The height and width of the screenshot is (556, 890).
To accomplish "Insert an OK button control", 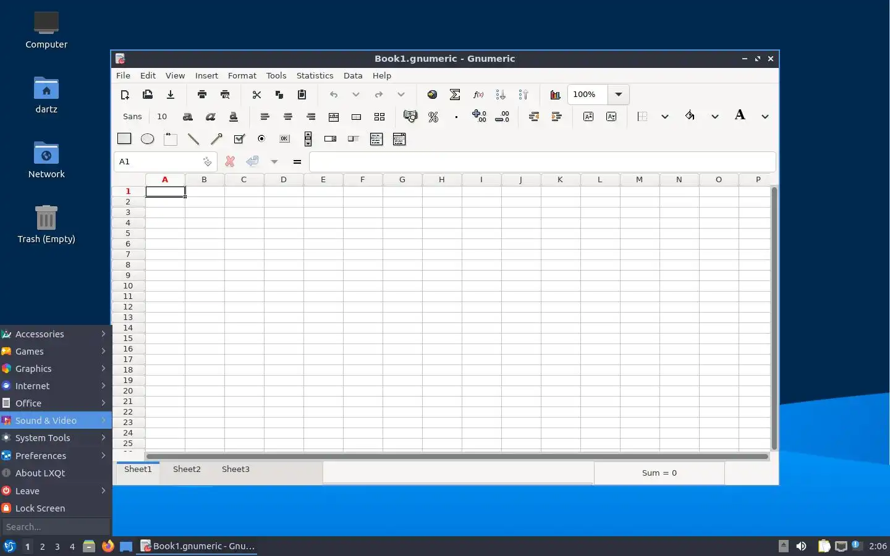I will click(x=284, y=139).
